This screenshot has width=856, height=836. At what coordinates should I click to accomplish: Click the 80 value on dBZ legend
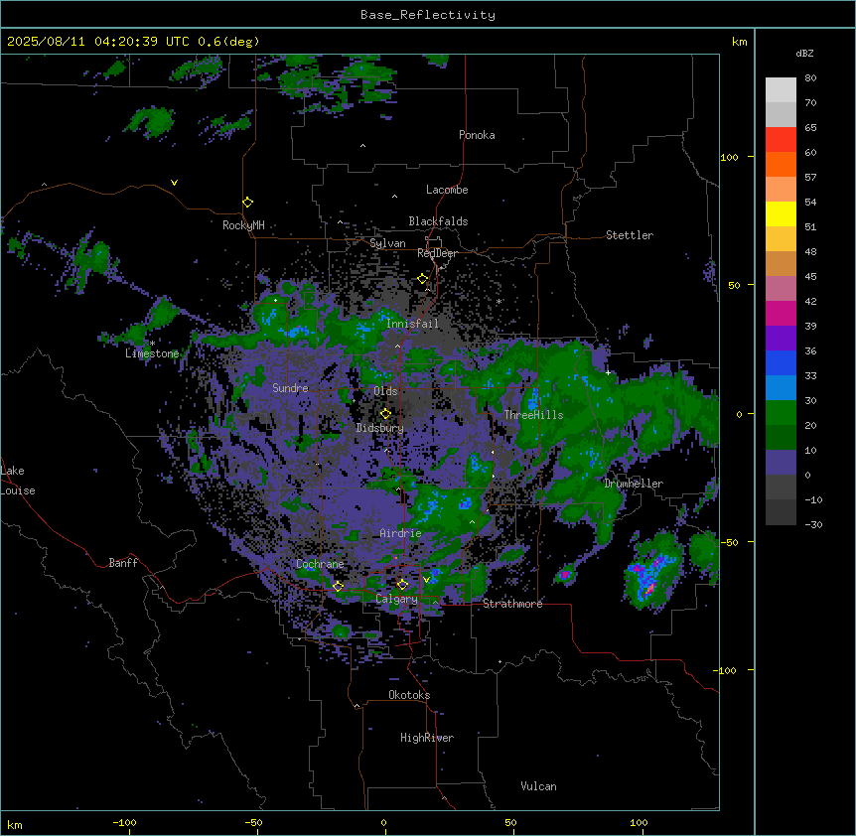(810, 78)
